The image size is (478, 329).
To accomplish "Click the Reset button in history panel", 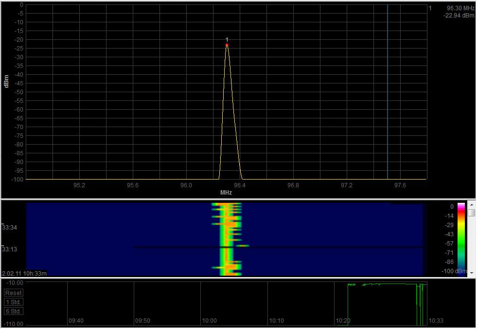I will (x=14, y=293).
